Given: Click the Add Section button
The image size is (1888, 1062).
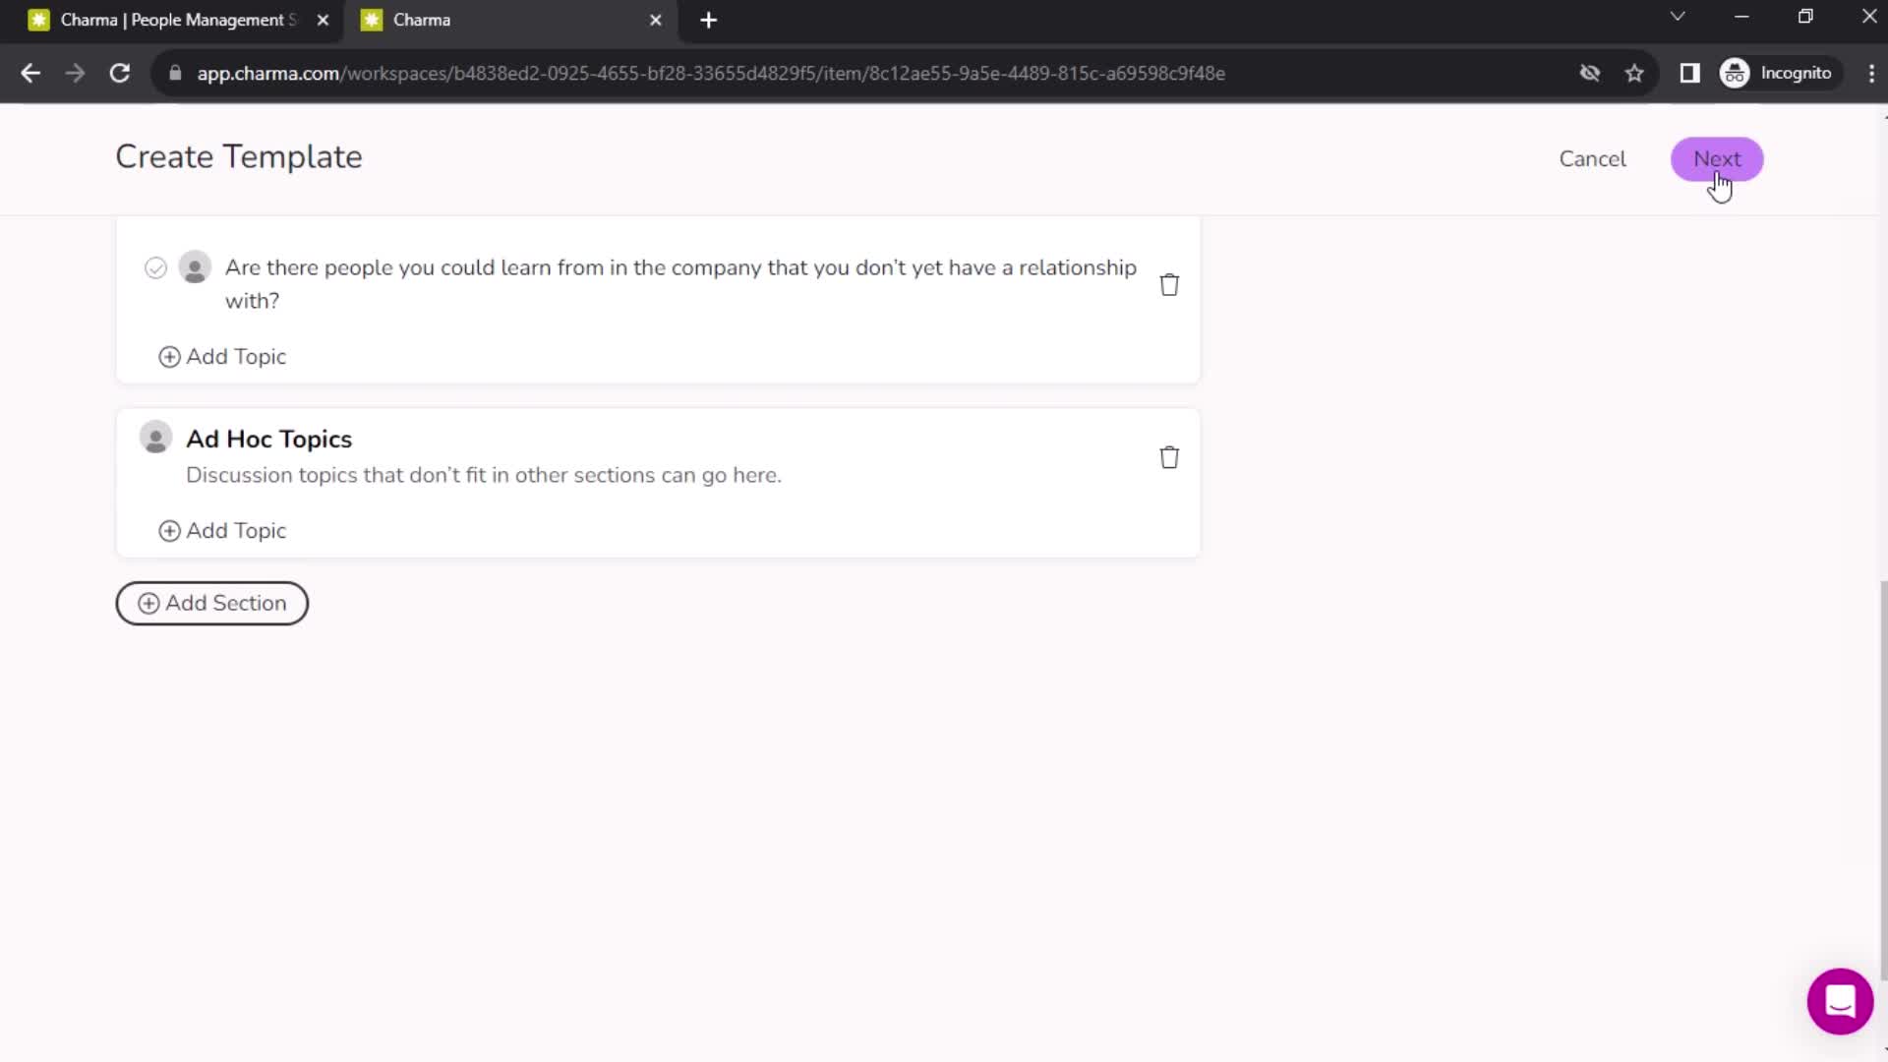Looking at the screenshot, I should 212,604.
